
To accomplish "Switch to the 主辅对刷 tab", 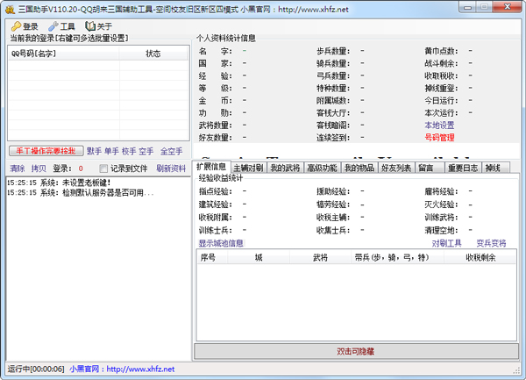I will (x=247, y=168).
